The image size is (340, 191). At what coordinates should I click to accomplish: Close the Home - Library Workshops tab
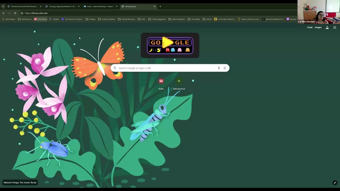pos(117,6)
